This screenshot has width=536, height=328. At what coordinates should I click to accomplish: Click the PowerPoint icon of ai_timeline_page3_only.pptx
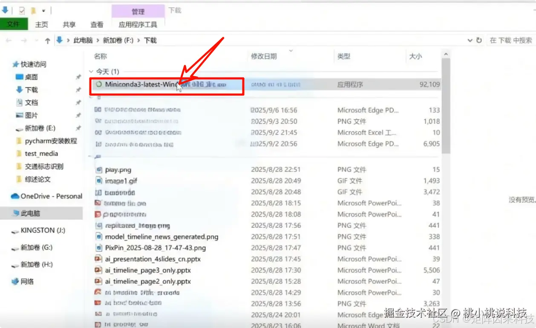click(x=98, y=270)
